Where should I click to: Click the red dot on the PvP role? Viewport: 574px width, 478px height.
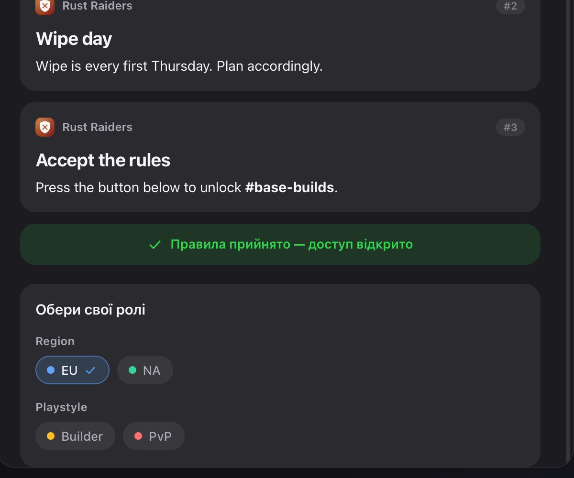[x=138, y=436]
